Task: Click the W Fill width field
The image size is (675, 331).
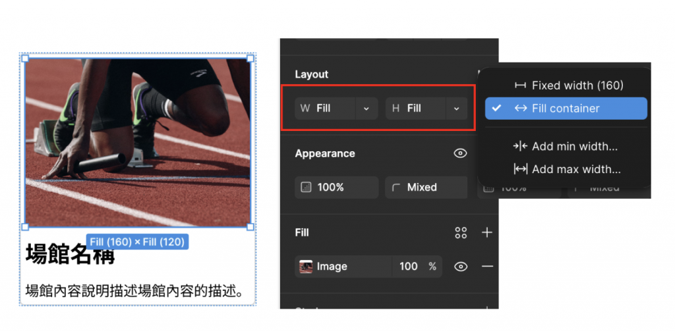Action: tap(326, 109)
